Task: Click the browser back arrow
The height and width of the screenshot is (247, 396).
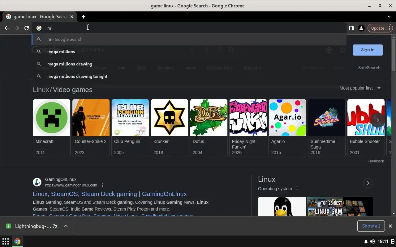Action: tap(7, 28)
